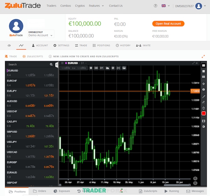Select the parallel channel drawing tool
210x196 pixels.
(203, 102)
